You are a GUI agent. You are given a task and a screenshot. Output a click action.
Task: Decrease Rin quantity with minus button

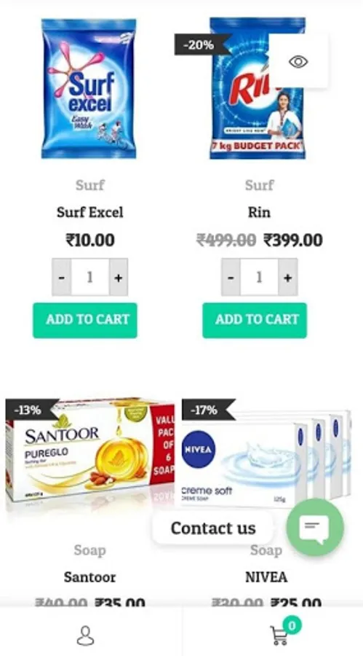(231, 278)
